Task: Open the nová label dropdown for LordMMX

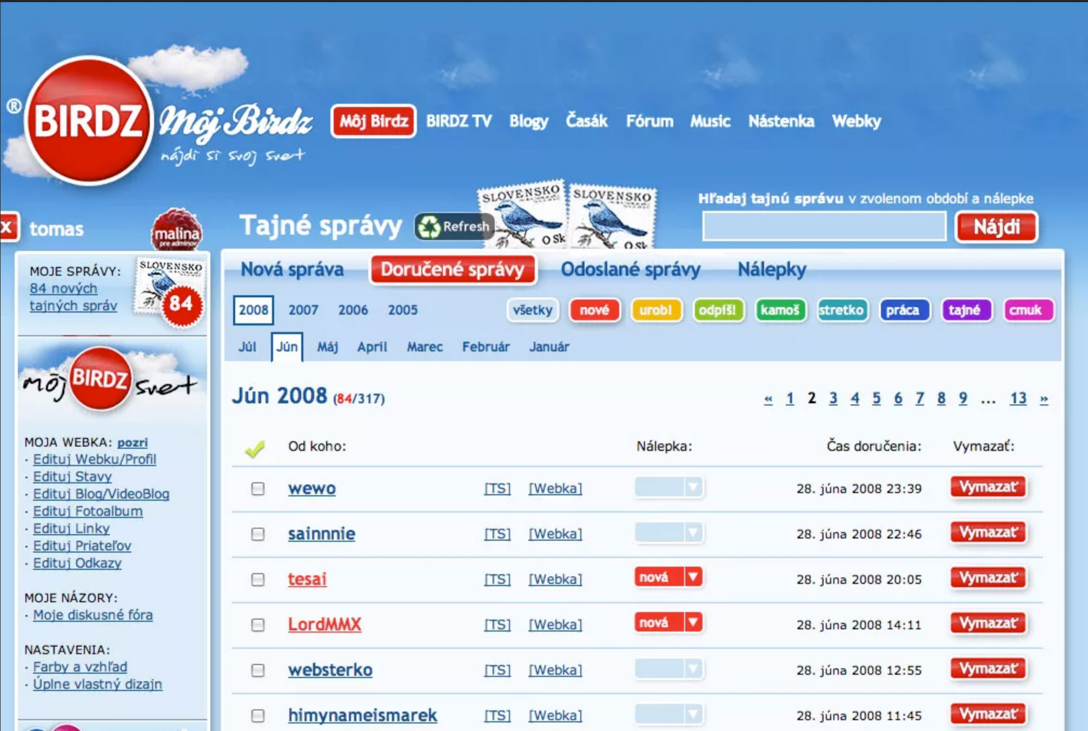Action: coord(669,623)
